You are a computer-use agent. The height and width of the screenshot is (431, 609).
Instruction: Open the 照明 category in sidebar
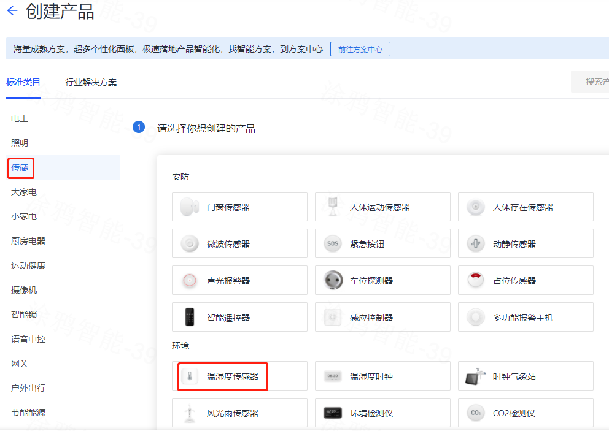point(20,143)
